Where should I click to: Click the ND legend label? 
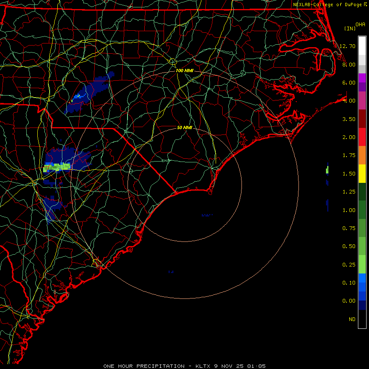pyautogui.click(x=352, y=319)
